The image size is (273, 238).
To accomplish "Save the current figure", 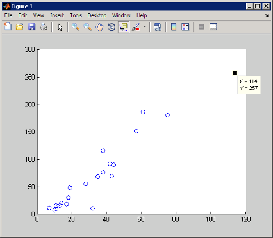I will point(32,27).
